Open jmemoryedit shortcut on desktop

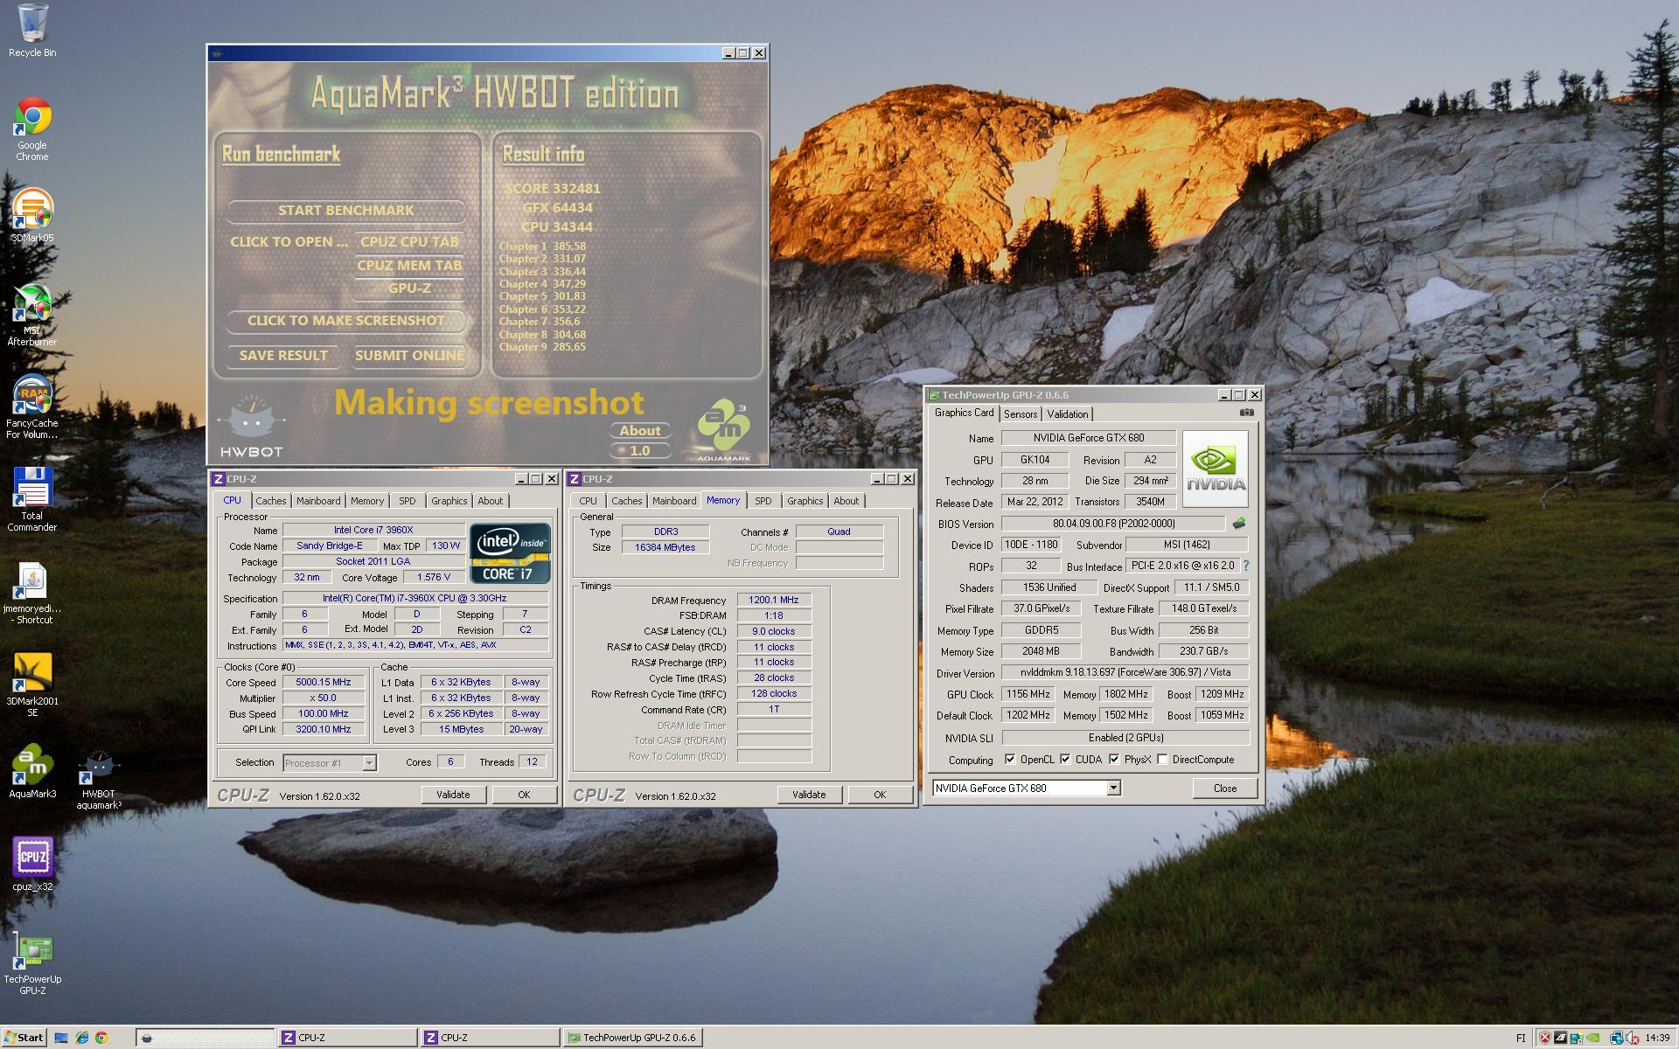32,593
